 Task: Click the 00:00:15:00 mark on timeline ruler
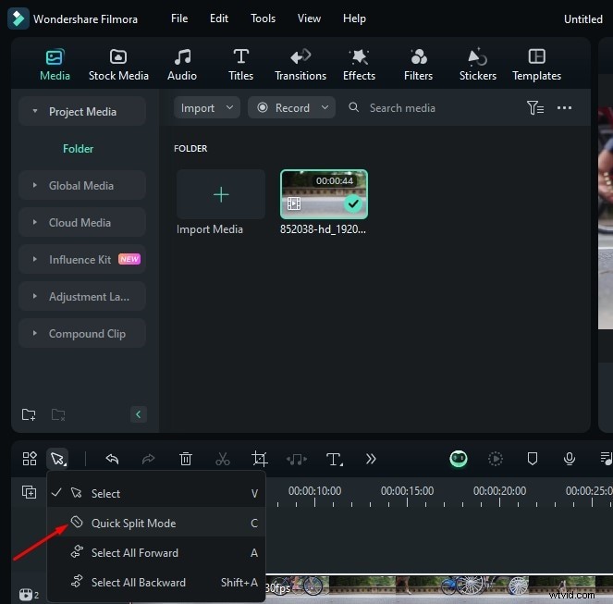tap(407, 490)
